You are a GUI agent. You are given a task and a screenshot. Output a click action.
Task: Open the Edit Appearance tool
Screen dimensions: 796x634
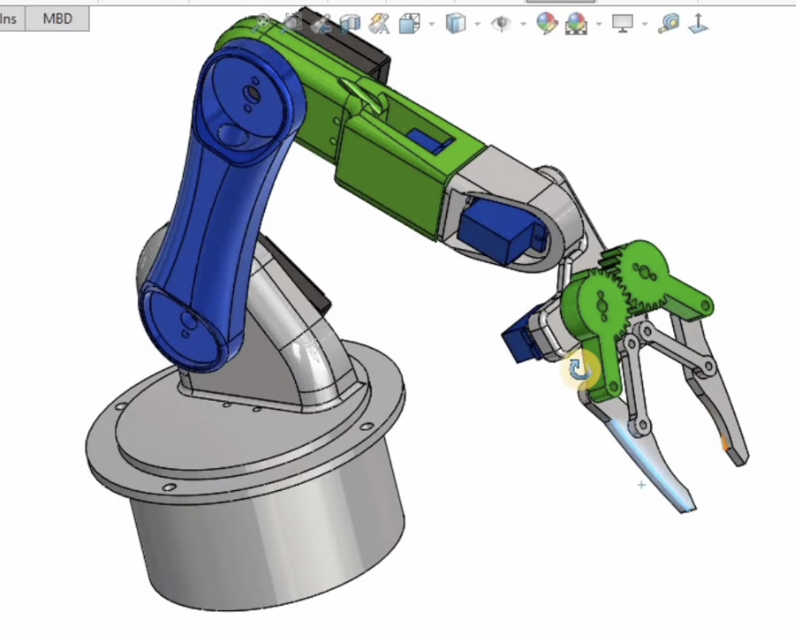(546, 24)
